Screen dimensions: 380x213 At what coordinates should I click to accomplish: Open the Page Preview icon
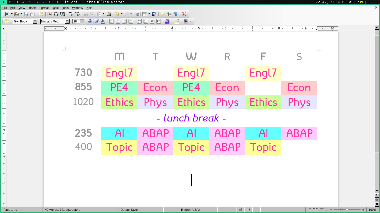point(63,14)
